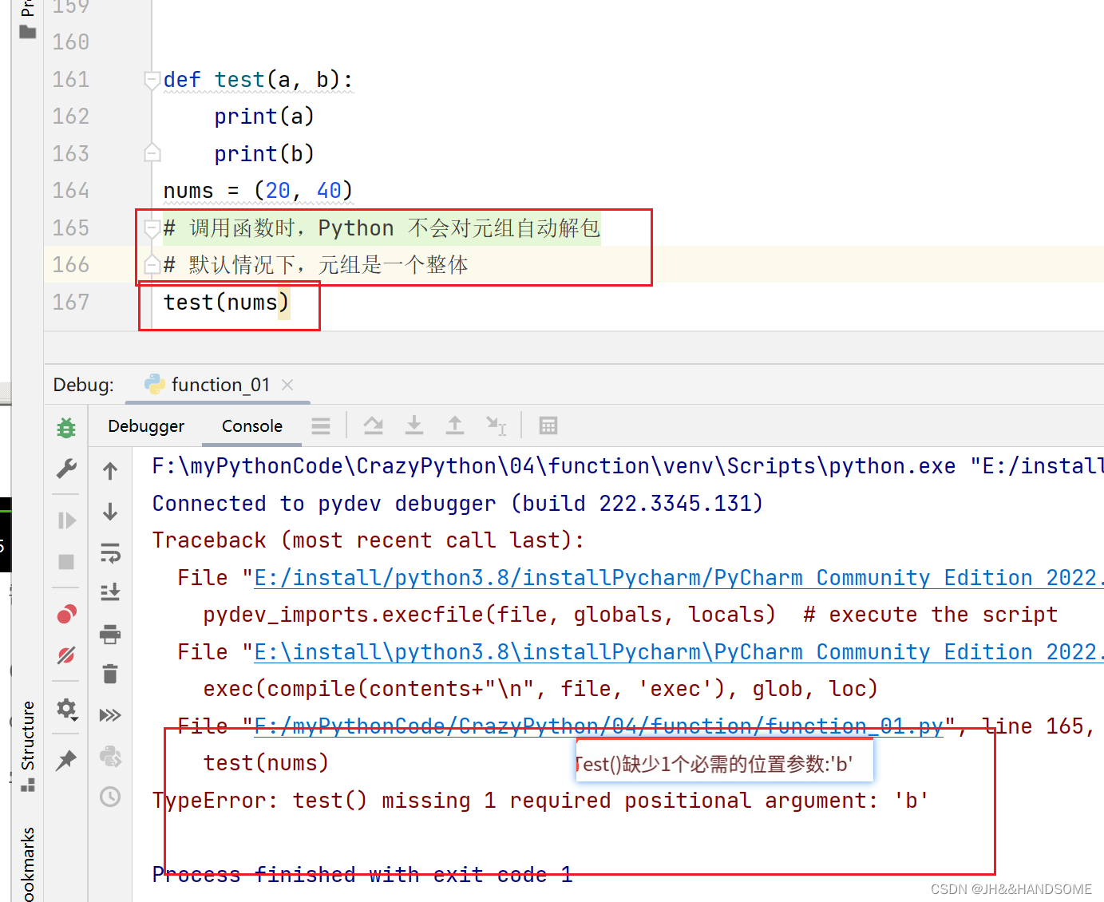Click fold end marker at print(b)
The height and width of the screenshot is (902, 1104).
point(152,153)
